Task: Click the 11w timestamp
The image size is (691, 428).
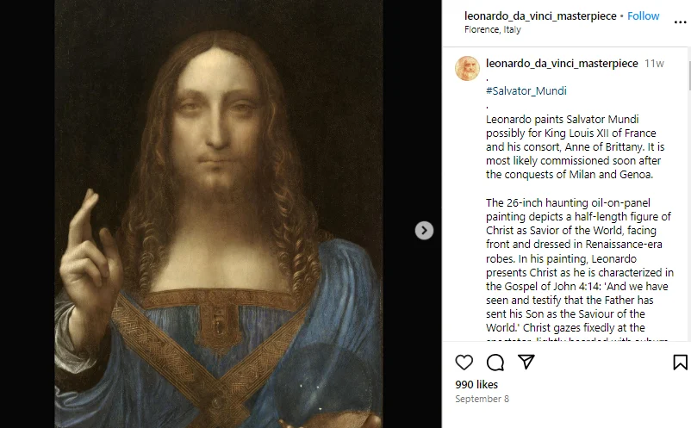Action: click(x=654, y=64)
